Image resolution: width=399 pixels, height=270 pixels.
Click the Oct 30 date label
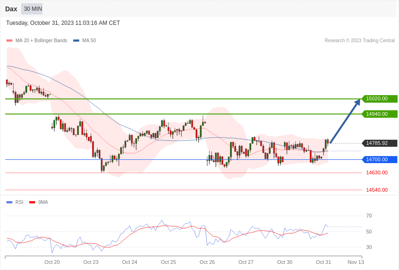click(285, 262)
